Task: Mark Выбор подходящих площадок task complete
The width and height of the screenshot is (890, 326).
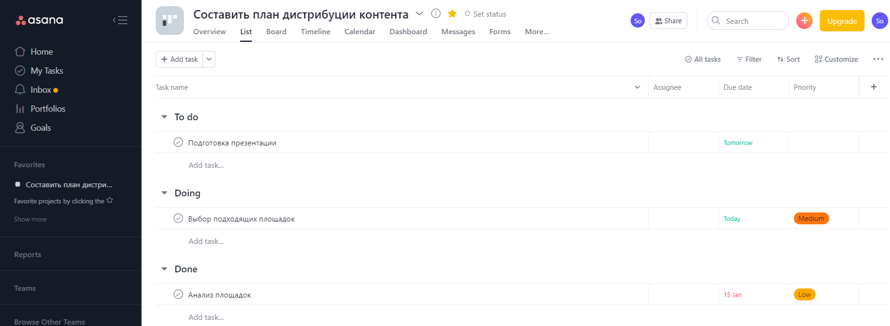Action: [x=178, y=219]
